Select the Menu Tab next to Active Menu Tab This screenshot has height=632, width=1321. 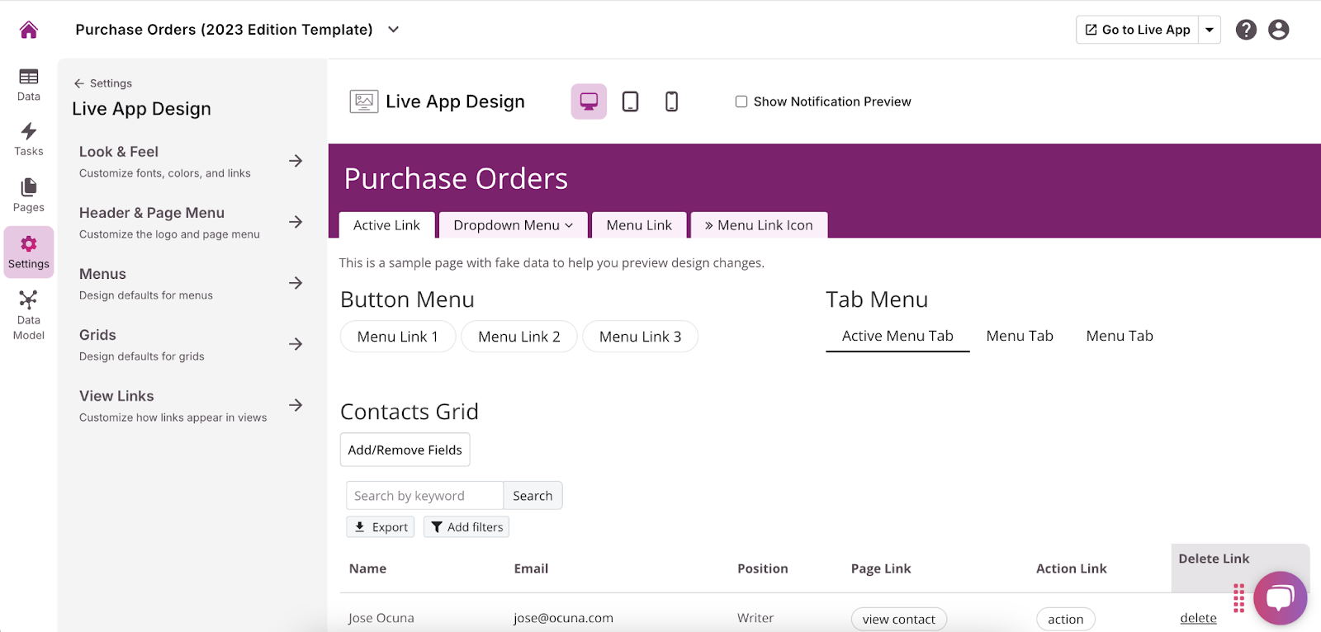tap(1020, 336)
